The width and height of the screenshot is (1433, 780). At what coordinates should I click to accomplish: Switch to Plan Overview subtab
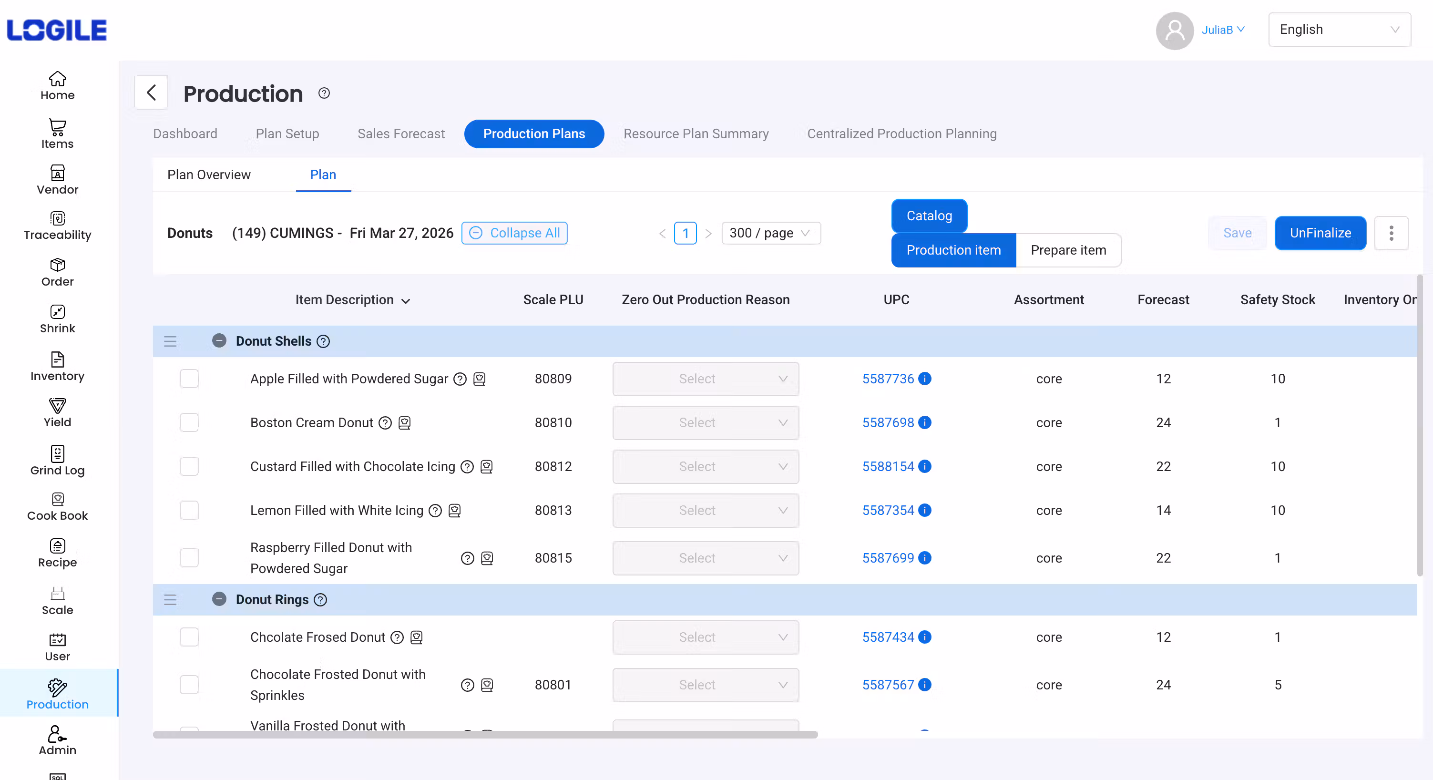coord(209,174)
